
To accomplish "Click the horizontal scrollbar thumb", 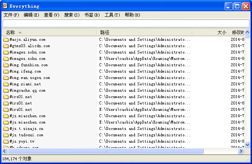I will (106, 151).
